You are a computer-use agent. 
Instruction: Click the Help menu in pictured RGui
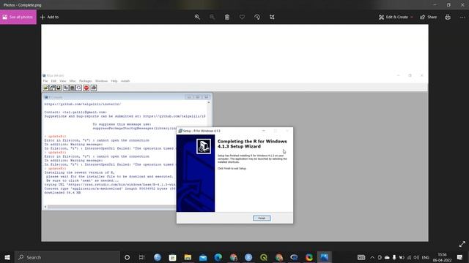click(x=114, y=81)
